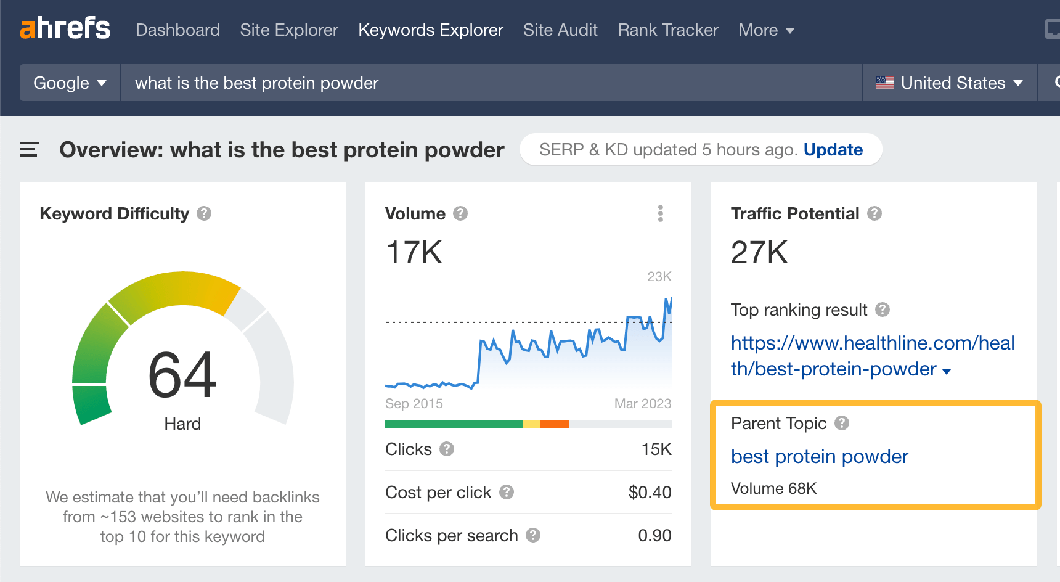Click Traffic Potential help icon
1060x582 pixels.
point(874,213)
